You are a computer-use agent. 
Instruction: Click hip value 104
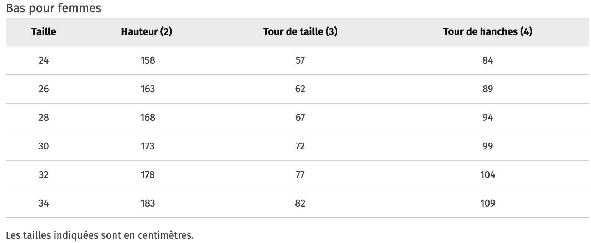488,175
